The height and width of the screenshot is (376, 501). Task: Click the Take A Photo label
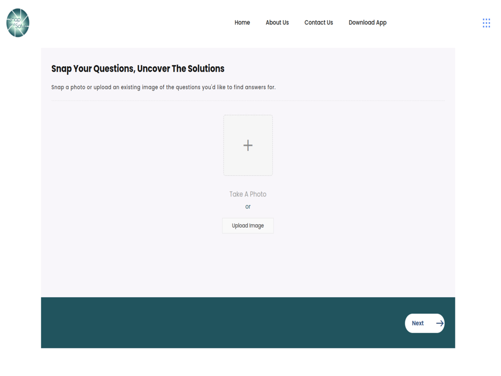click(x=248, y=194)
